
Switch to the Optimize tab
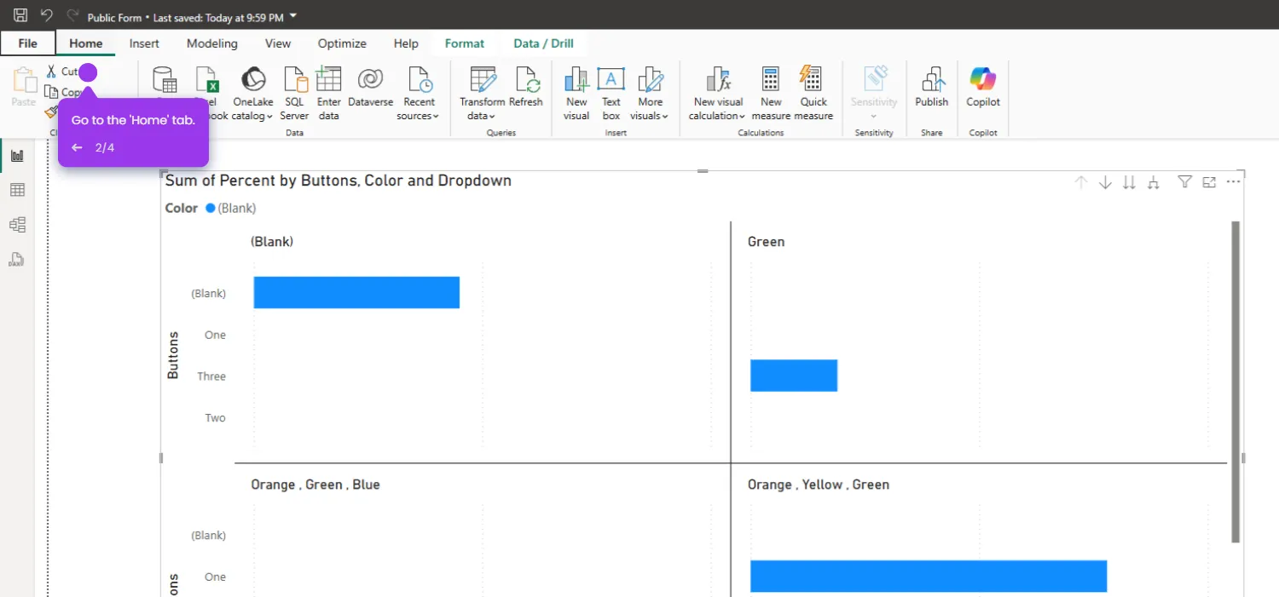click(342, 43)
